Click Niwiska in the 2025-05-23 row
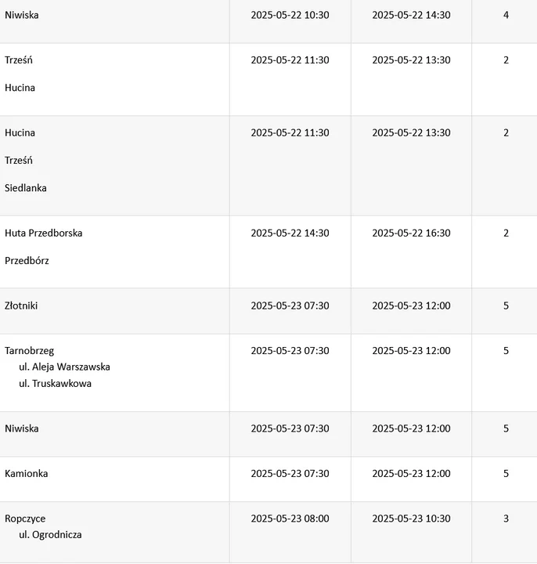This screenshot has height=564, width=537. coord(22,428)
